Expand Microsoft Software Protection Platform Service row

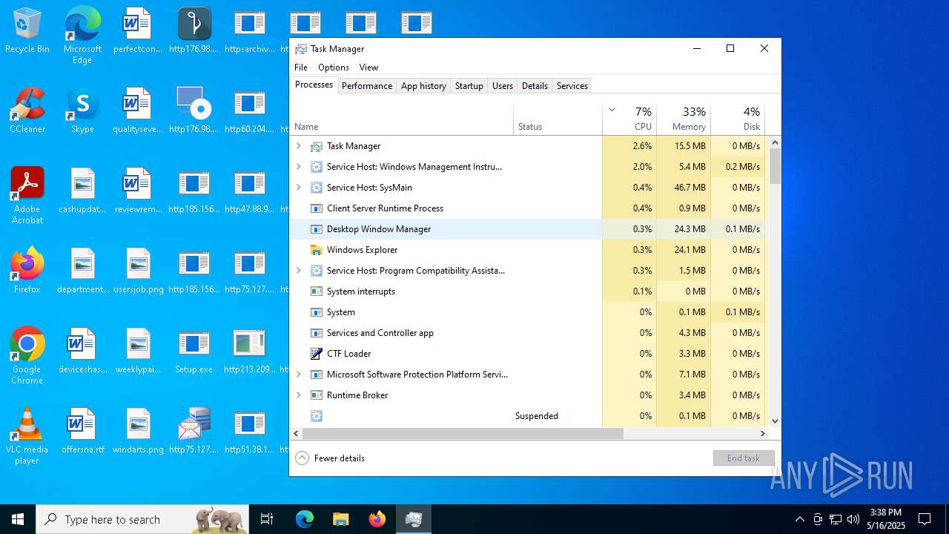299,375
